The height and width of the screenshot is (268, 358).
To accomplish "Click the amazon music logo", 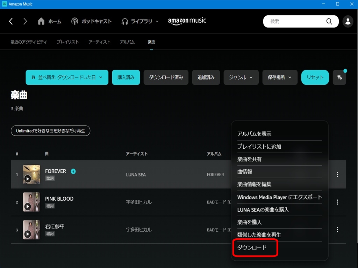I will [x=187, y=21].
